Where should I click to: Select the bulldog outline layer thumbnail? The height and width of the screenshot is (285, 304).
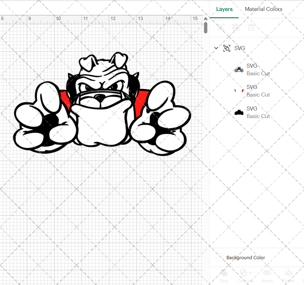(x=239, y=70)
